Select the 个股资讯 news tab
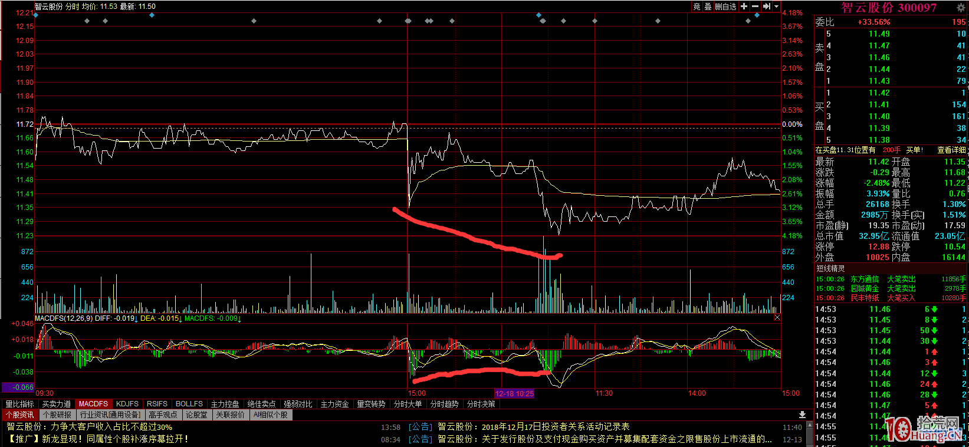Viewport: 969px width, 447px height. 20,415
